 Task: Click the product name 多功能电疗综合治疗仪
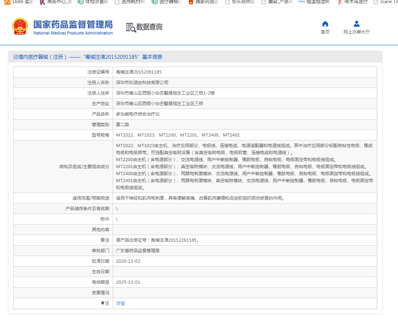[x=138, y=114]
